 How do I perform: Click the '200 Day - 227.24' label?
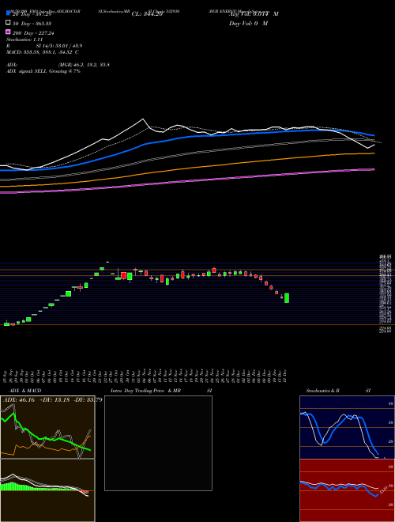tap(34, 33)
